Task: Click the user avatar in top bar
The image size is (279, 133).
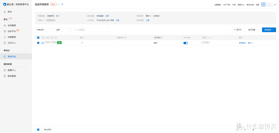Action: [263, 5]
